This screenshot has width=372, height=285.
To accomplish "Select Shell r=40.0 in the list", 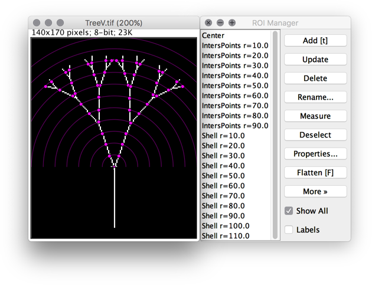I will tap(236, 166).
